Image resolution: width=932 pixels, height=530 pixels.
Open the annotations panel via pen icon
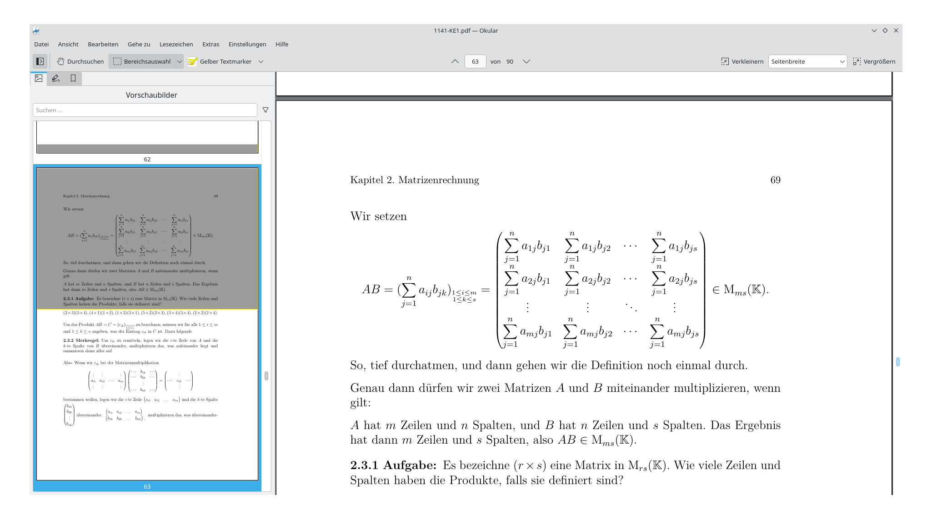[55, 78]
